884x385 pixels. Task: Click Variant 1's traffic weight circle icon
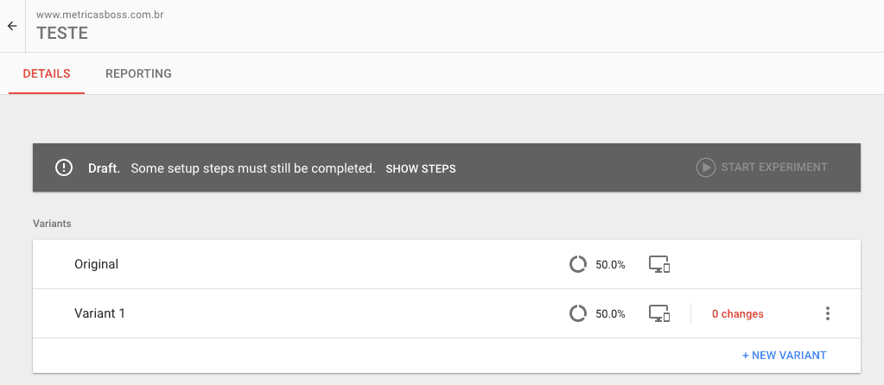tap(578, 313)
